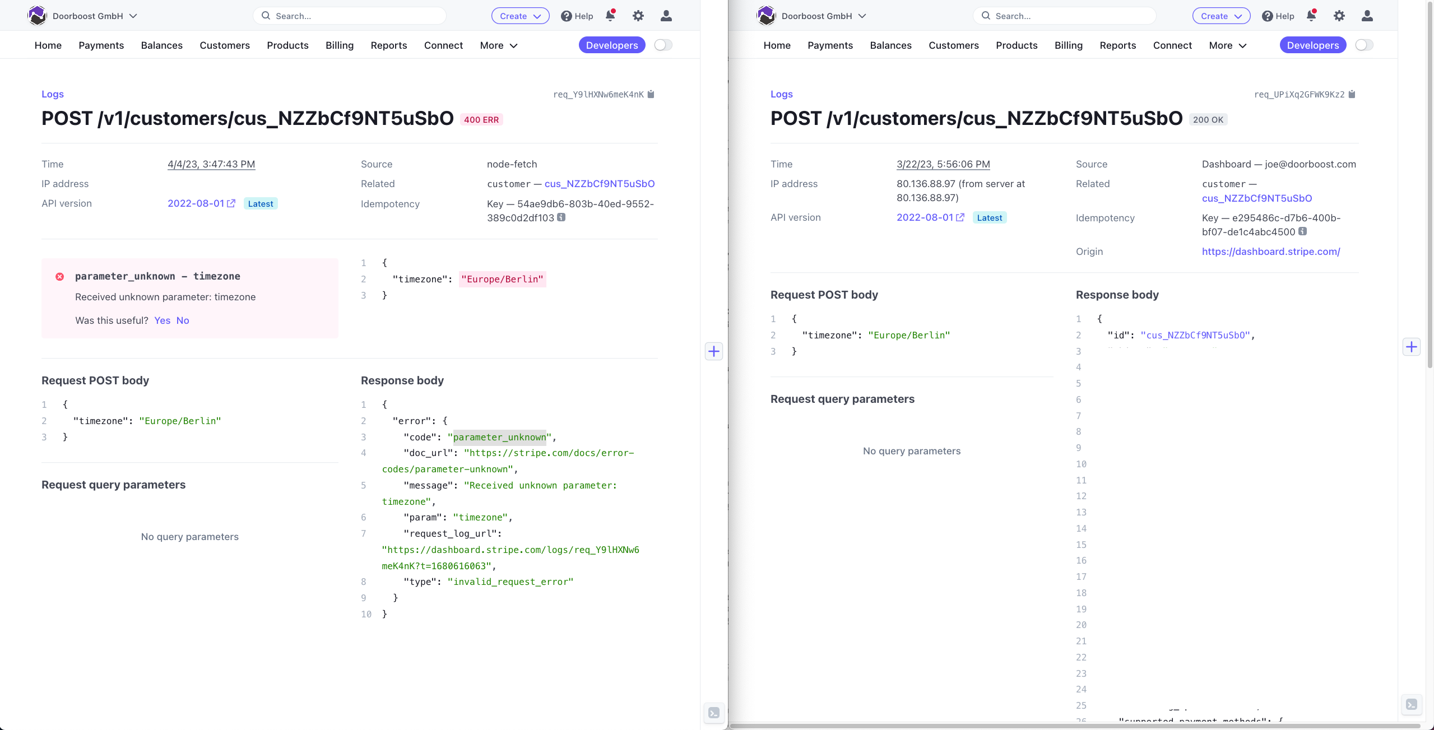Expand the More navigation menu
The image size is (1434, 730).
[498, 45]
